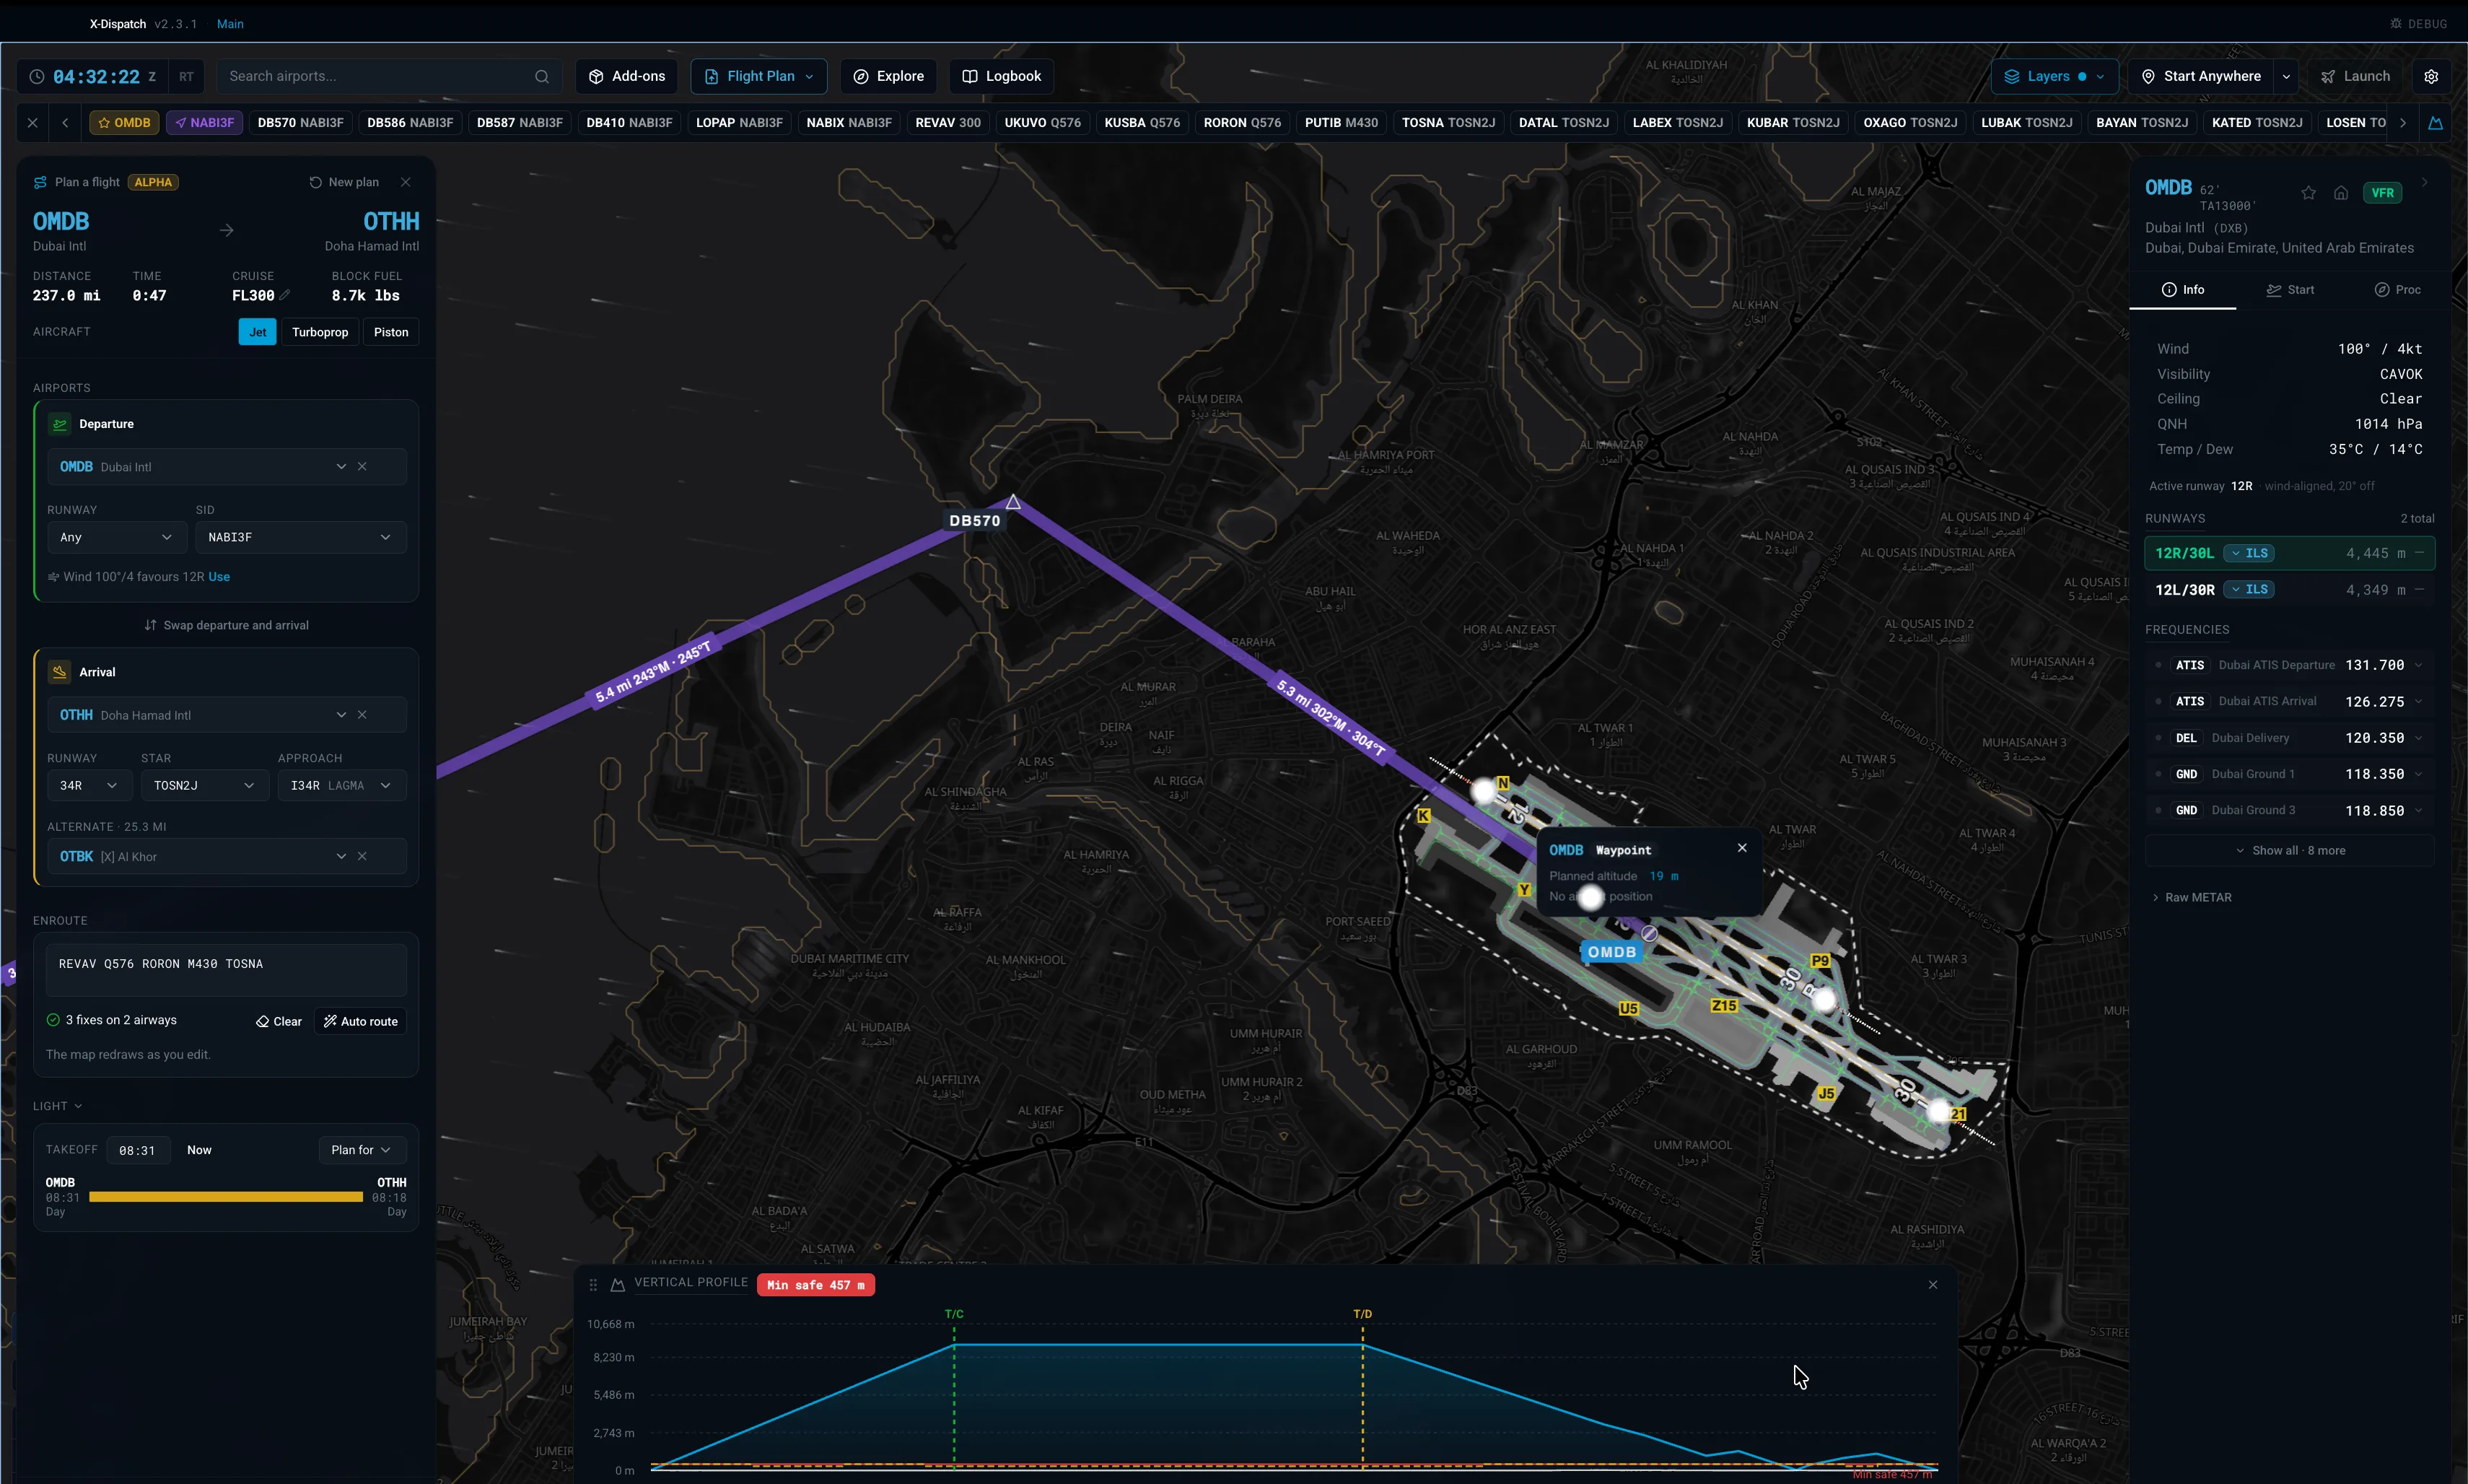2468x1484 pixels.
Task: Set OMDB as home airport icon
Action: tap(2341, 193)
